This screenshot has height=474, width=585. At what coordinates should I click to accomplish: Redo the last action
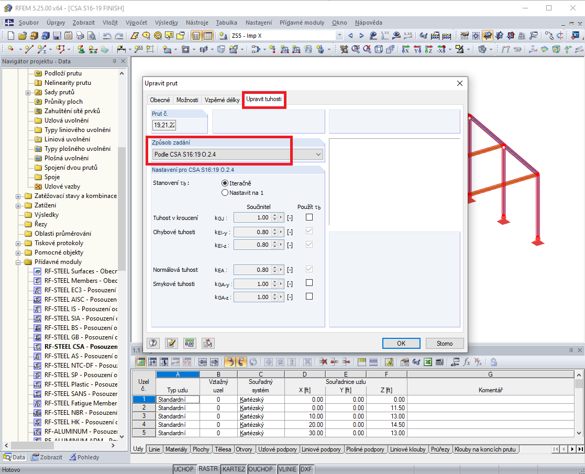(x=119, y=36)
